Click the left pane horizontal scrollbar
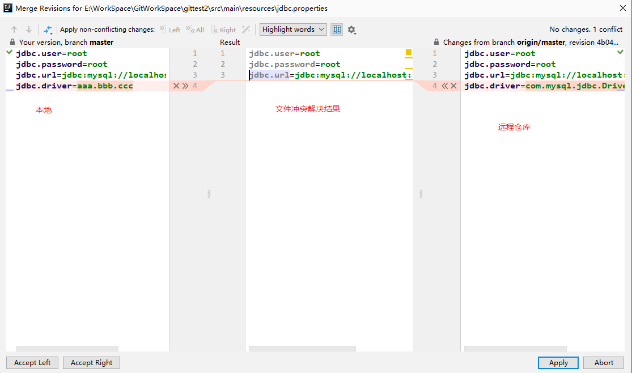Screen dimensions: 632x373 pyautogui.click(x=67, y=349)
